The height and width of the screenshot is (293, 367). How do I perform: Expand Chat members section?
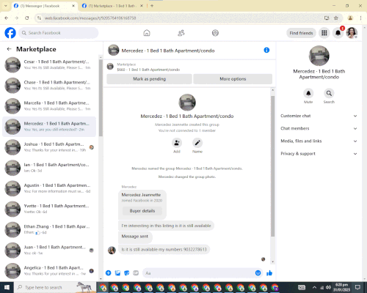coord(319,128)
